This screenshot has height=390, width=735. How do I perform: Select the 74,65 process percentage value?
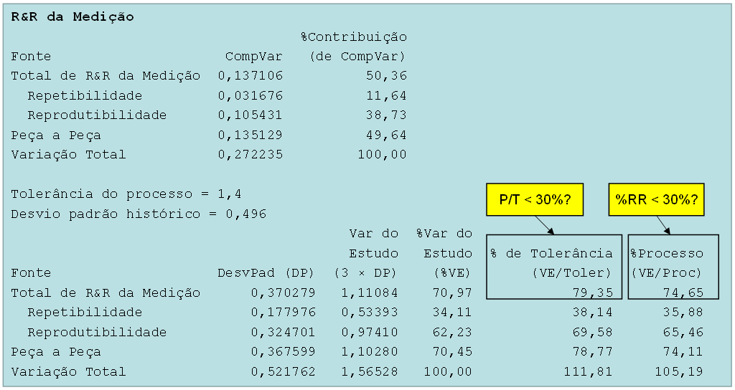(683, 292)
